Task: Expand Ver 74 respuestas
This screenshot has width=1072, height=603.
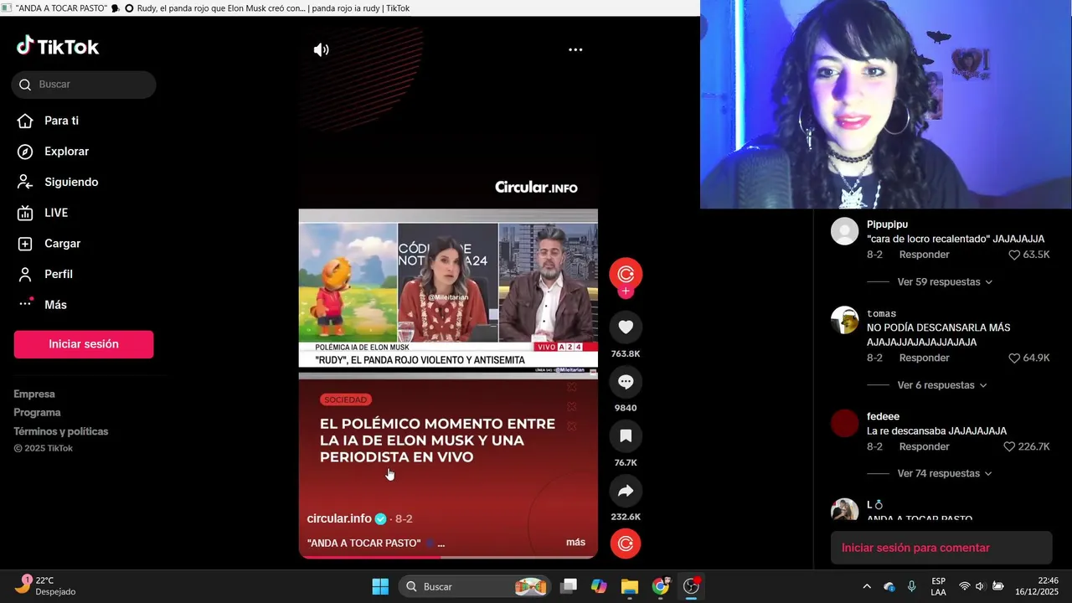Action: coord(945,474)
